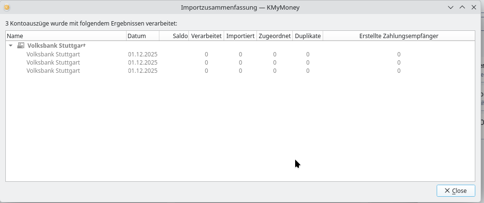This screenshot has height=203, width=484.
Task: Click the Erstellte Zahlungsempfänger column header
Action: (x=399, y=36)
